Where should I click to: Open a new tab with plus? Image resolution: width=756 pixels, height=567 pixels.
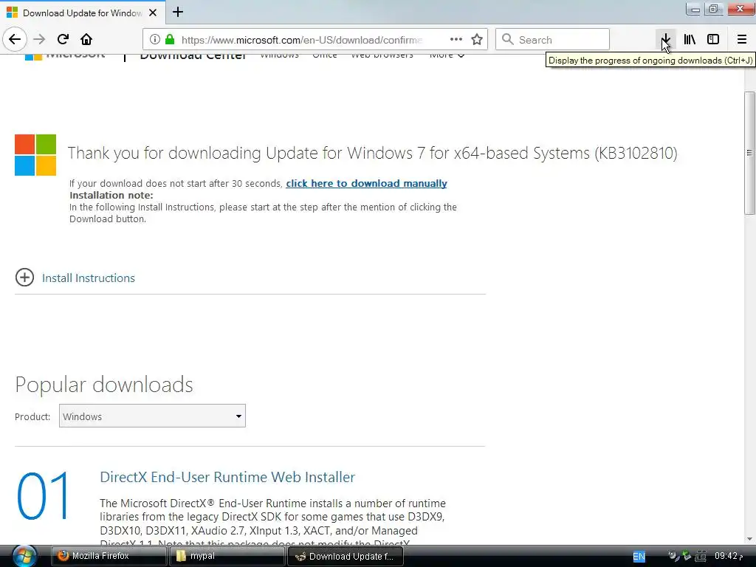tap(178, 12)
